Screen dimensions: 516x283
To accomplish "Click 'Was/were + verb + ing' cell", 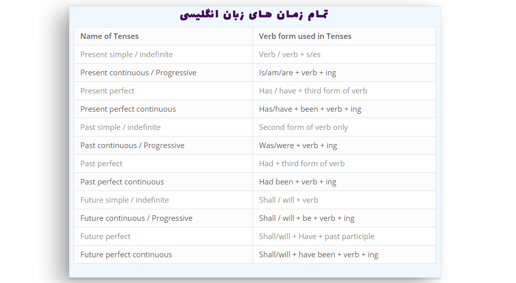I will pyautogui.click(x=344, y=145).
